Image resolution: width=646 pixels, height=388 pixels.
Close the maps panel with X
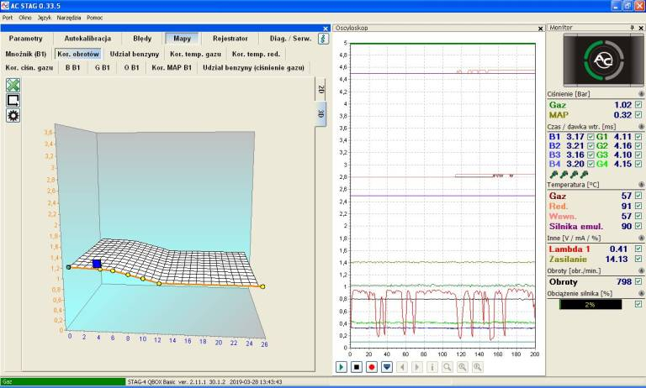[x=326, y=29]
